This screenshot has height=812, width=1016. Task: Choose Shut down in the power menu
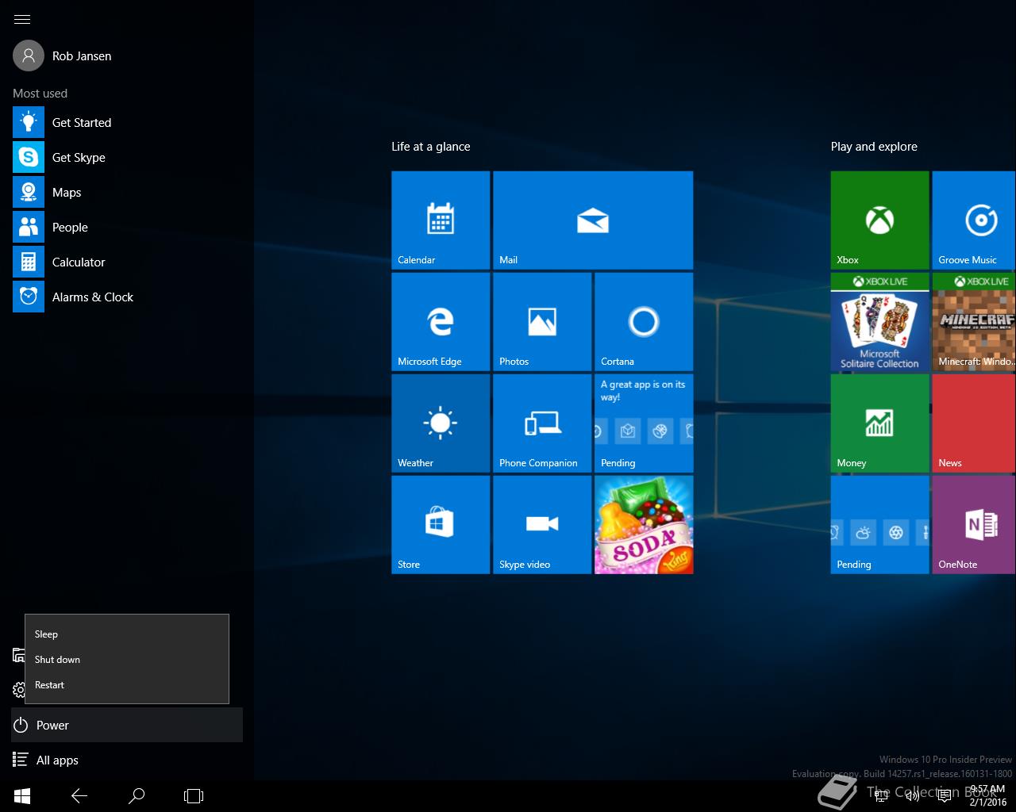click(127, 660)
